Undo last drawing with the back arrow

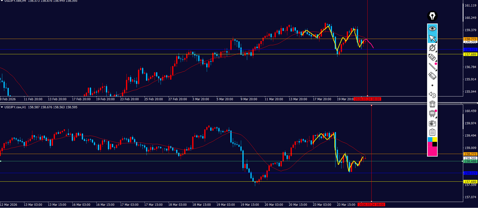click(x=432, y=95)
